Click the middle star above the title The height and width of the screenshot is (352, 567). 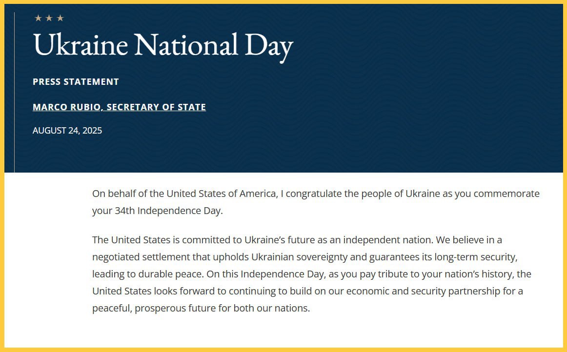click(x=49, y=19)
